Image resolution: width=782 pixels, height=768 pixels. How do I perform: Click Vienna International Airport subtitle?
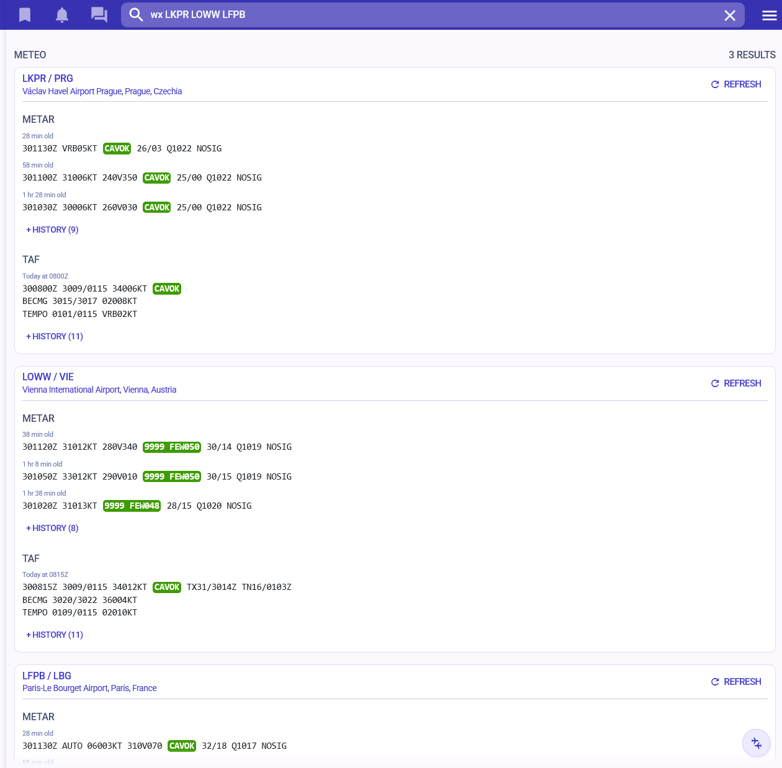(99, 390)
